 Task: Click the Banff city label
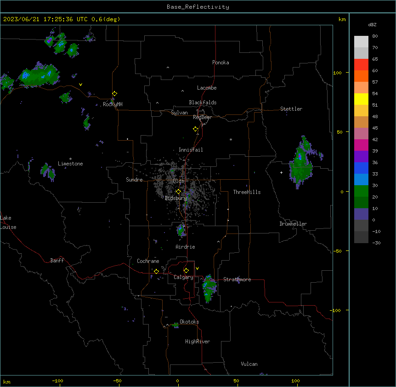(x=57, y=261)
